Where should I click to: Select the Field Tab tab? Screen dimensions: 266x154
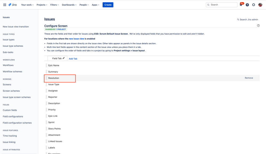(57, 58)
